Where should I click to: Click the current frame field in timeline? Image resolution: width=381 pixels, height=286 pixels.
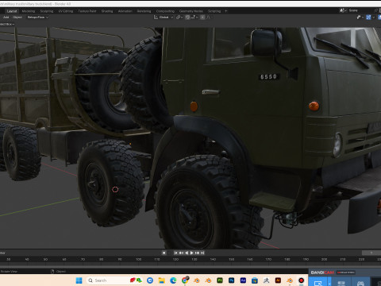(x=371, y=253)
